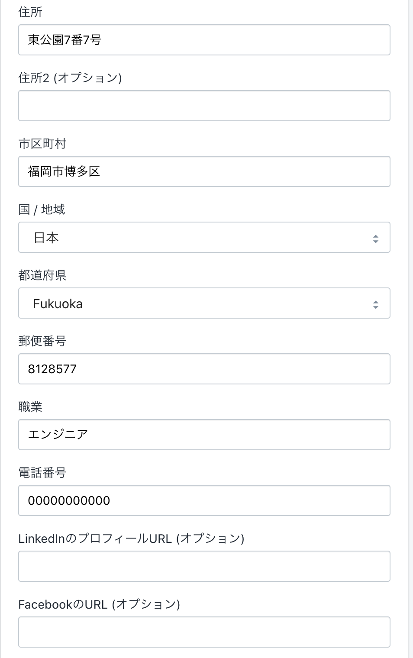Viewport: 413px width, 658px height.
Task: Click the 住所 field containing 東公園7番7号
Action: click(204, 40)
